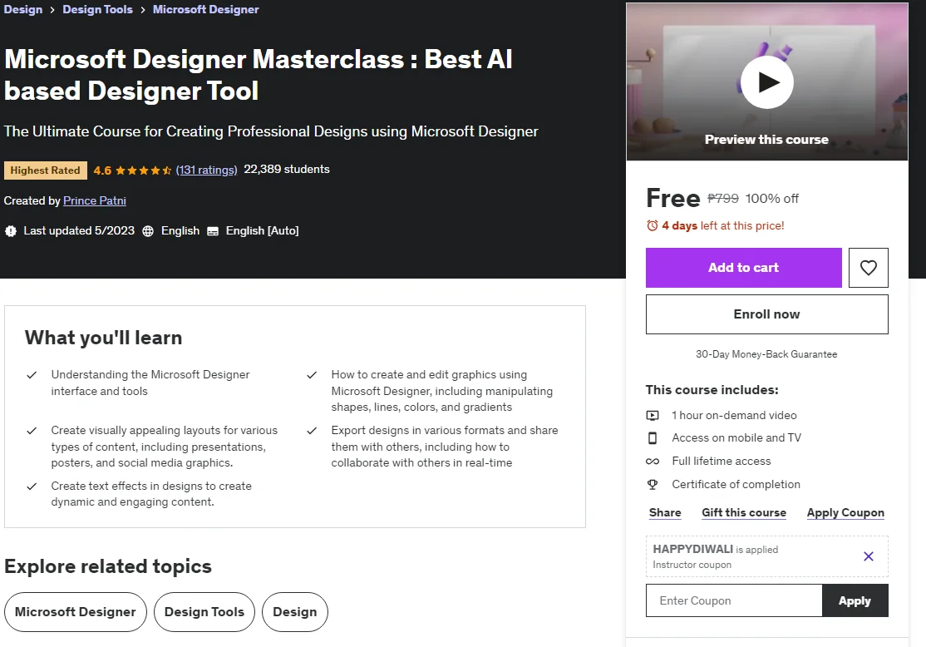Remove the HAPPYDIWALI coupon with the X
The width and height of the screenshot is (926, 647).
868,556
